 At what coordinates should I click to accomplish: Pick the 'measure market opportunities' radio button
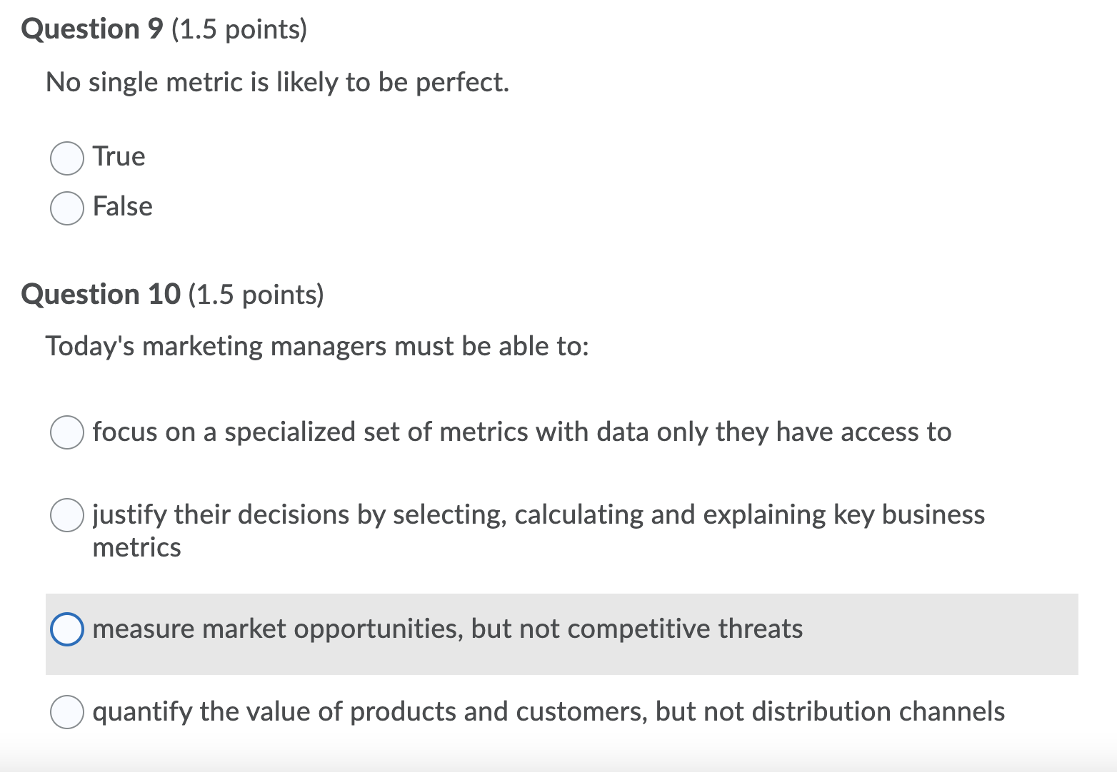point(67,629)
